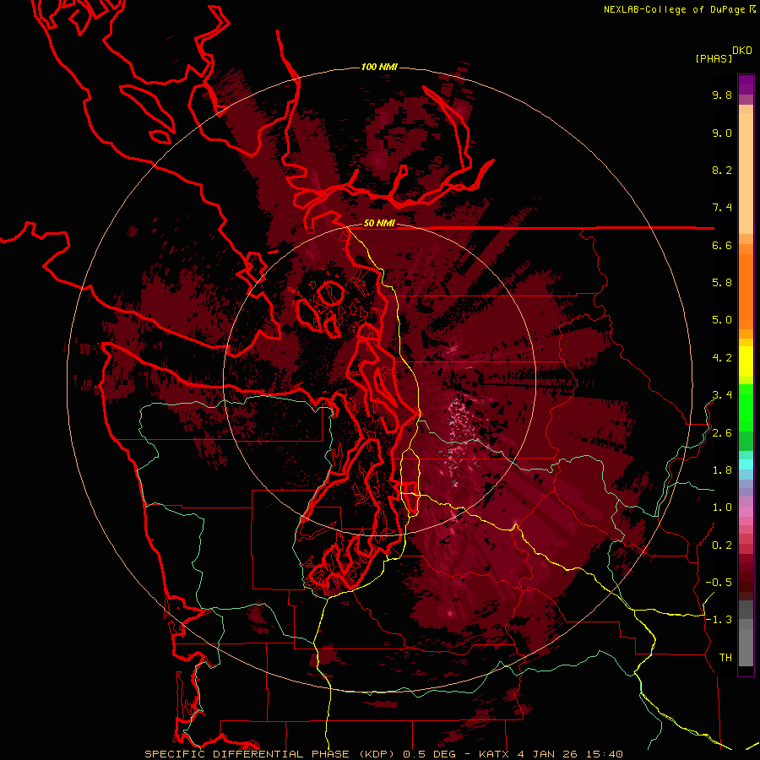Click the DKD label above the color scale
The width and height of the screenshot is (760, 760).
741,51
